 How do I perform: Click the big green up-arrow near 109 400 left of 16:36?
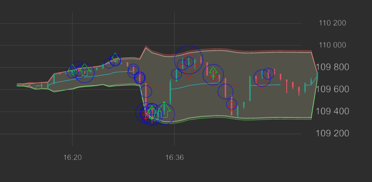click(164, 109)
